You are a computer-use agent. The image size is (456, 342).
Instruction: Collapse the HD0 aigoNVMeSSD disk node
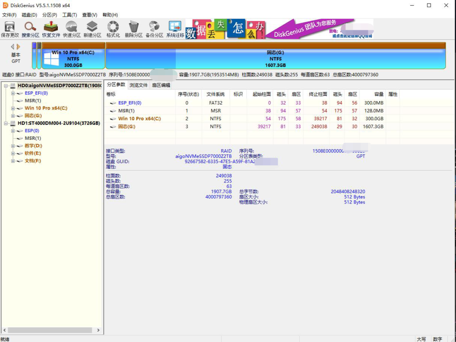point(5,86)
